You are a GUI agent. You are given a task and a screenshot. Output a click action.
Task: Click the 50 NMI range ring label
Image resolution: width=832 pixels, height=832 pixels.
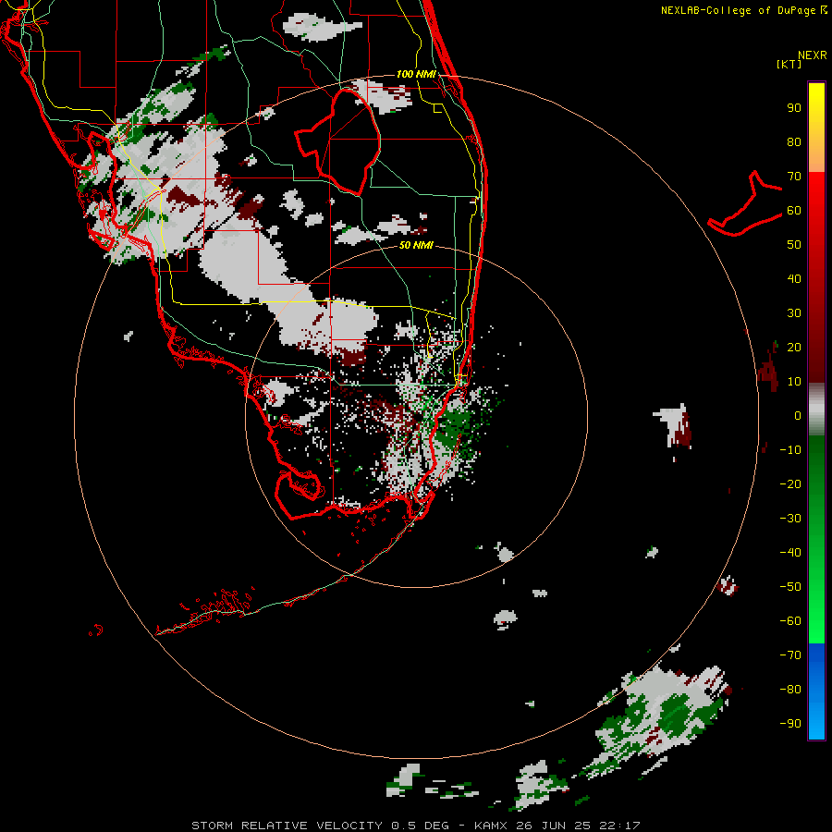tap(416, 245)
